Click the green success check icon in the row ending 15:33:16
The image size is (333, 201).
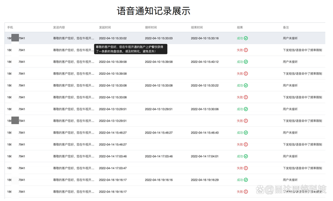click(246, 38)
